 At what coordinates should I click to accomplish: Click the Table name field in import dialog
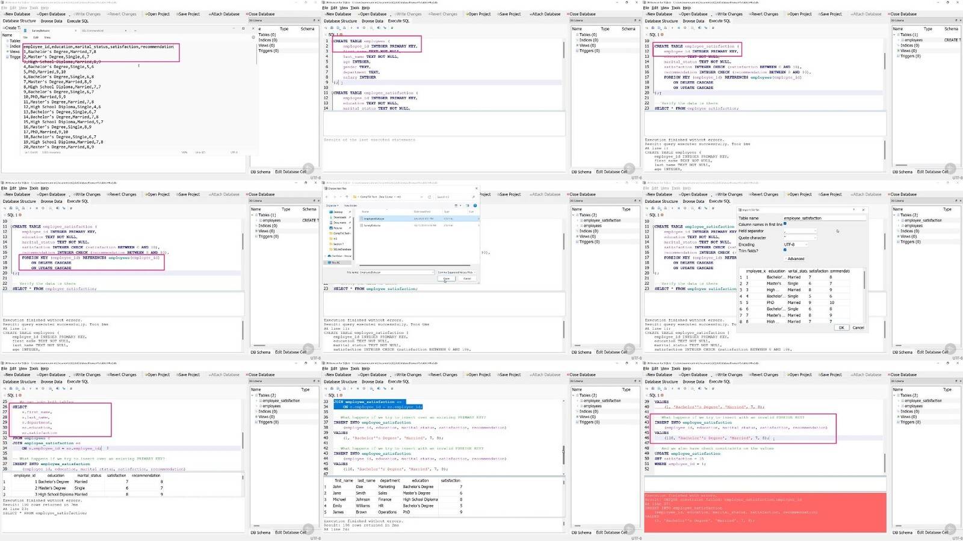[x=825, y=218]
